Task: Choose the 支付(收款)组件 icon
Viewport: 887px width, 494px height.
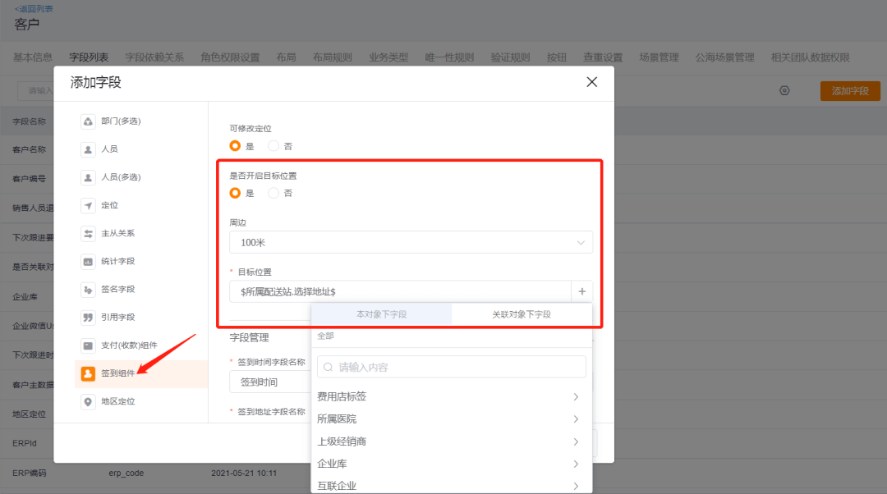Action: (88, 345)
